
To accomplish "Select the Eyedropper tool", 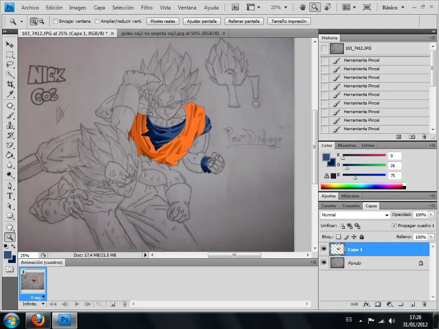I will 9,94.
